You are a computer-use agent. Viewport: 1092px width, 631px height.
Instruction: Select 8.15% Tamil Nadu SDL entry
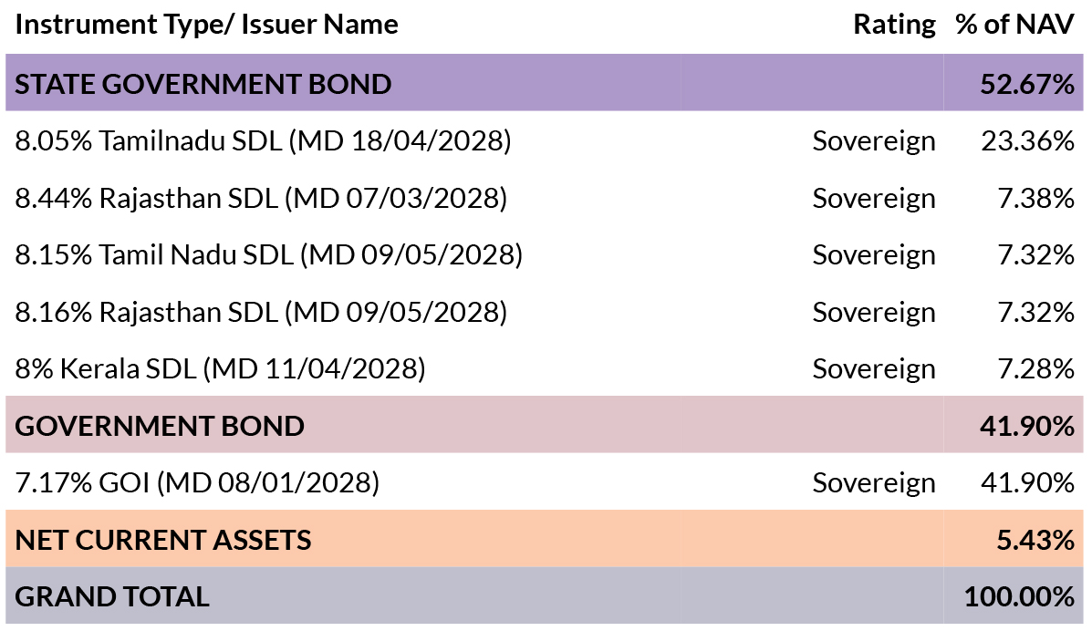click(x=268, y=255)
